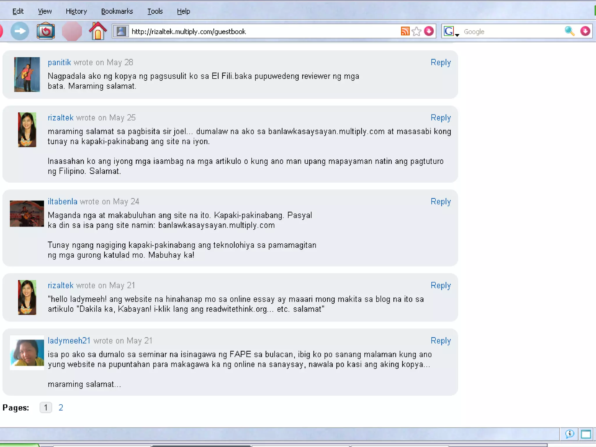Open the Bookmarks menu
Image resolution: width=596 pixels, height=447 pixels.
117,11
